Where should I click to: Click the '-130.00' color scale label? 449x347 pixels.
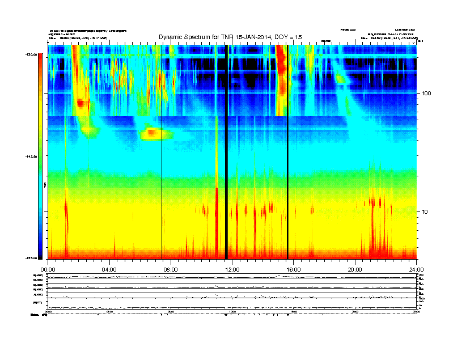[x=31, y=54]
